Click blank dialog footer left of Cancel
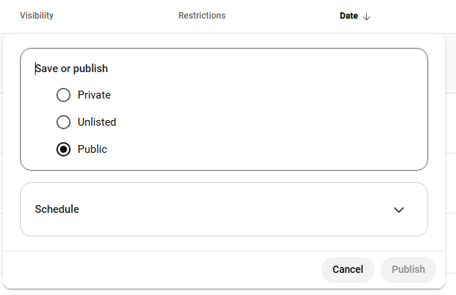Image resolution: width=456 pixels, height=295 pixels. [157, 269]
